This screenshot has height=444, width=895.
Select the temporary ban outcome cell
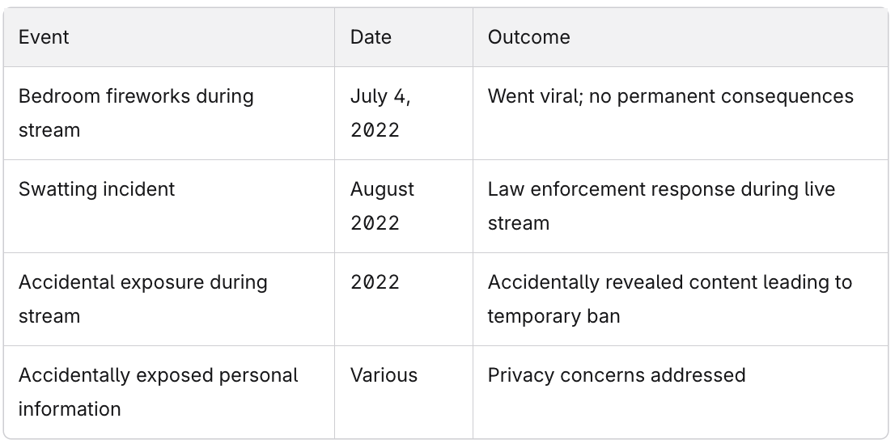681,299
